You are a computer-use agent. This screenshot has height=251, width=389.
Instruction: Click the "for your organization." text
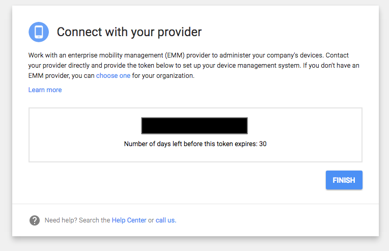(x=163, y=76)
